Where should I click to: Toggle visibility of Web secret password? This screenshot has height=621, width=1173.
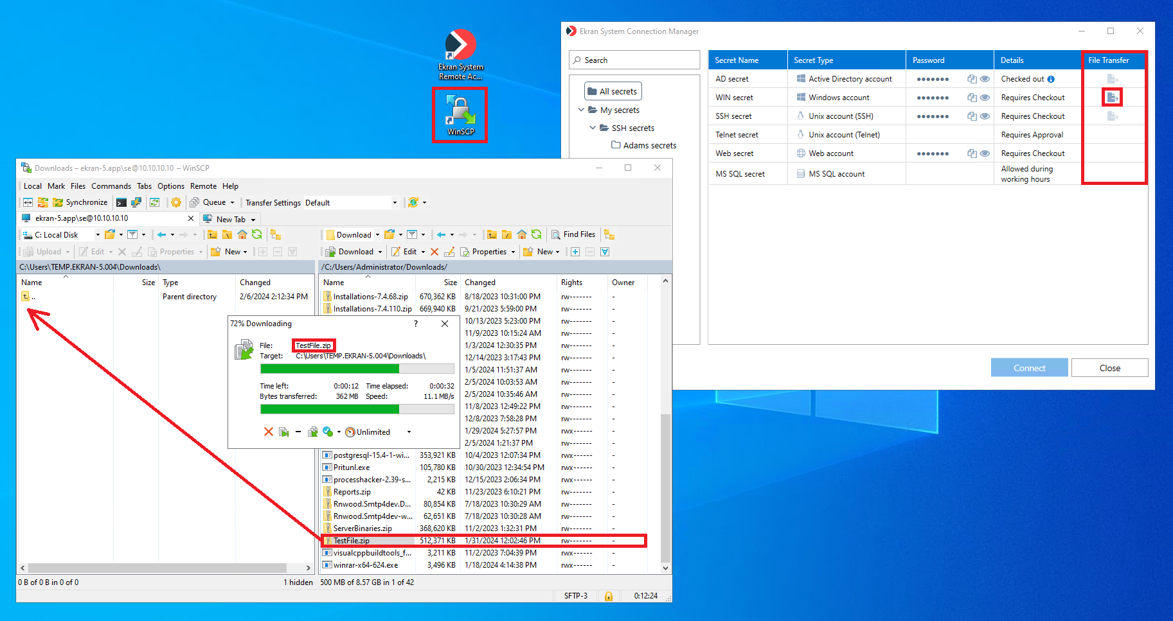pyautogui.click(x=985, y=153)
